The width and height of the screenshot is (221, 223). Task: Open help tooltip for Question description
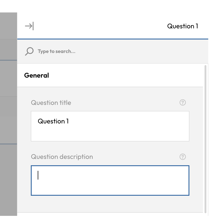pos(182,157)
